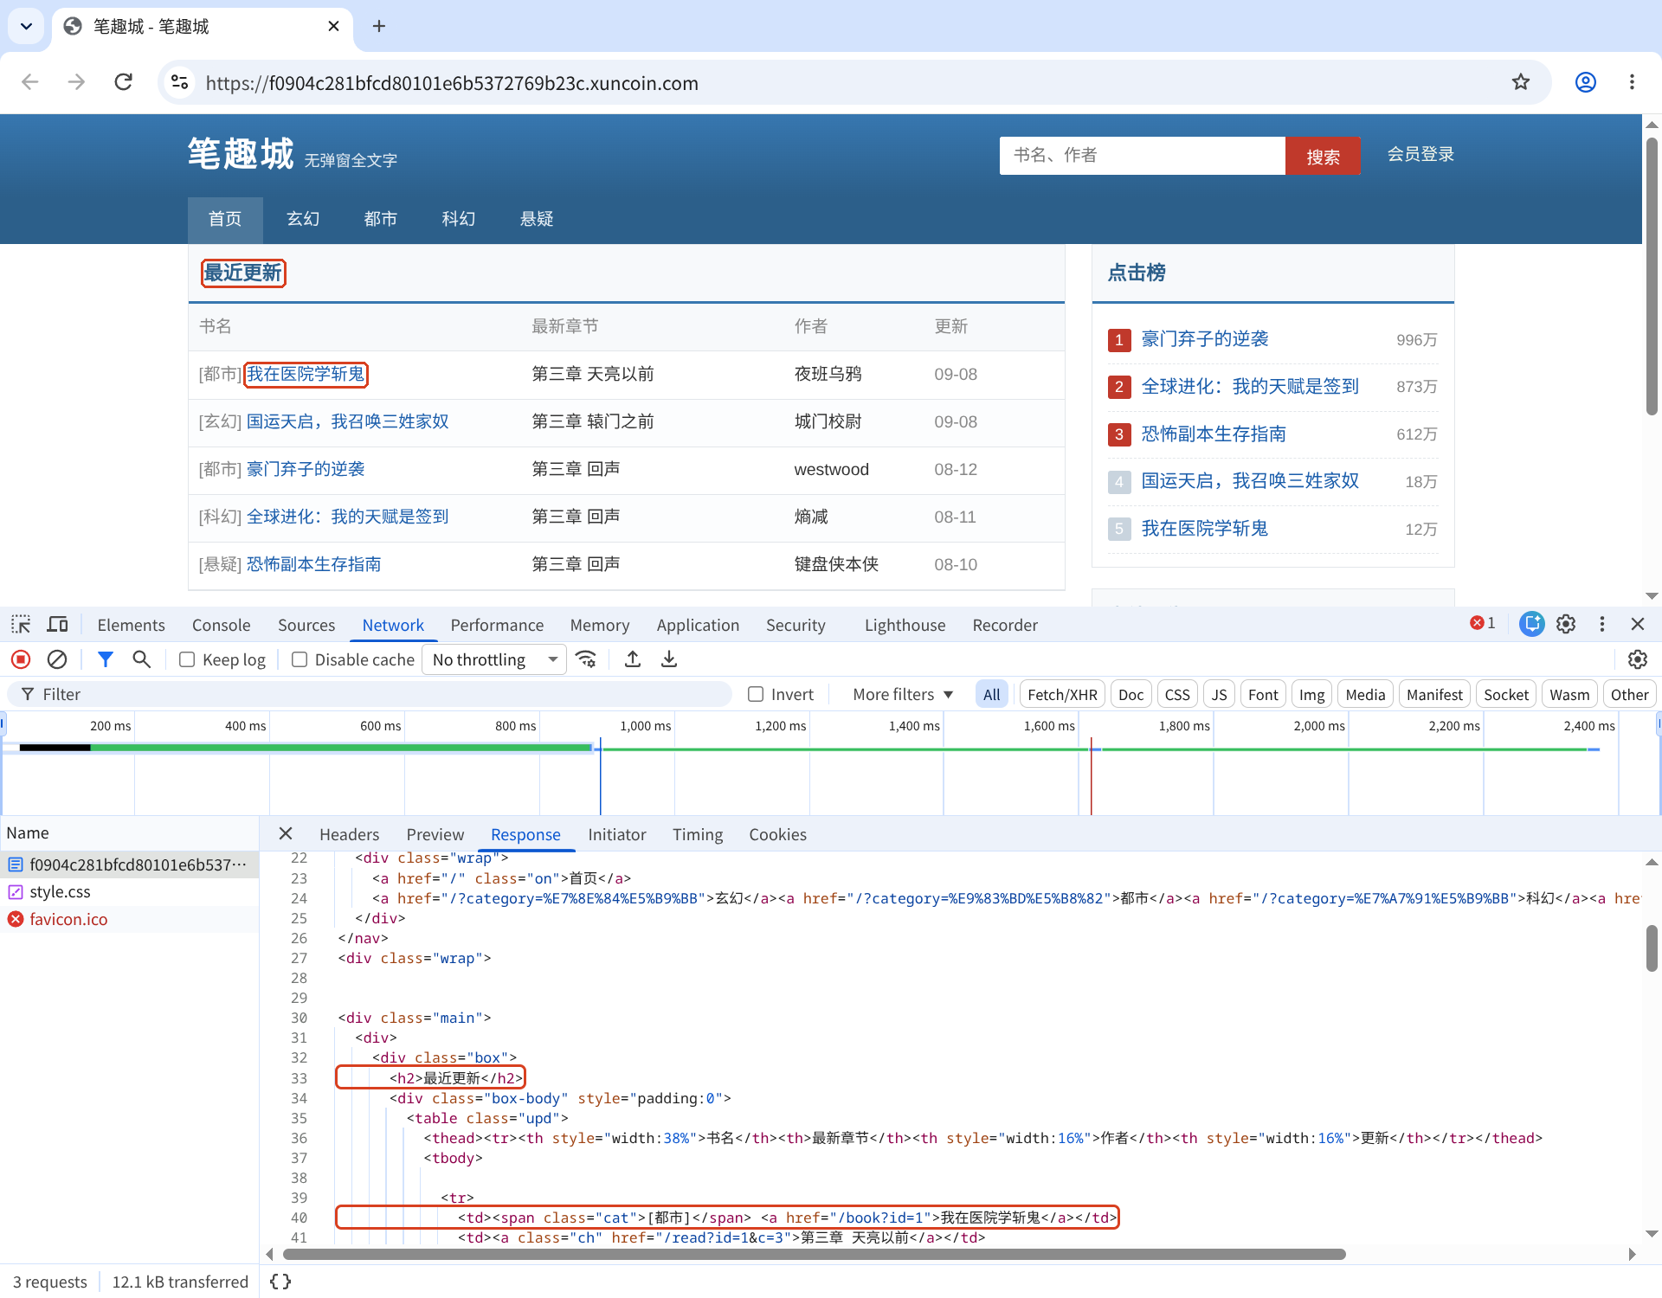Screen dimensions: 1662x1298
Task: Click the browser forward arrow
Action: click(77, 82)
